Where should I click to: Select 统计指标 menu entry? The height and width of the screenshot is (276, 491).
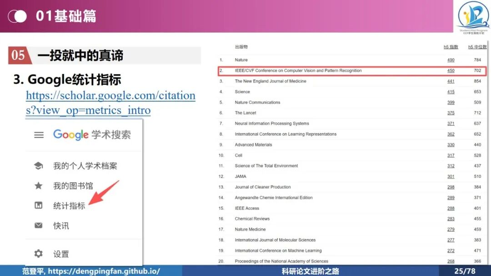69,206
